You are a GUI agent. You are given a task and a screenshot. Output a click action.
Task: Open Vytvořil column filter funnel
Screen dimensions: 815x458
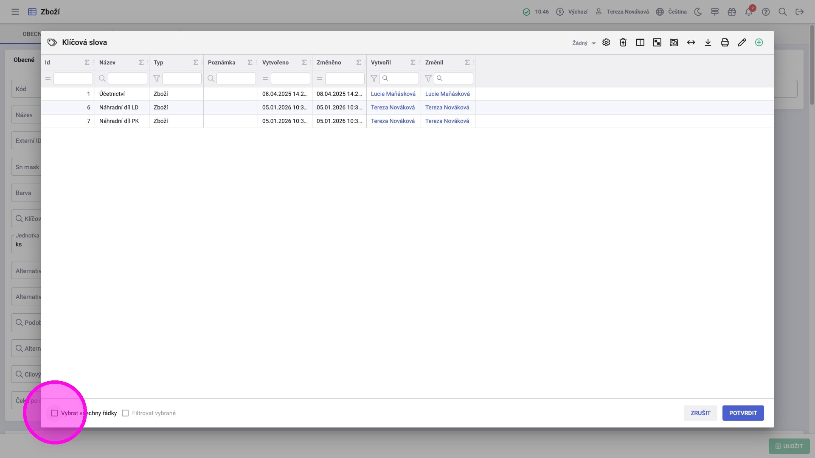pos(374,78)
